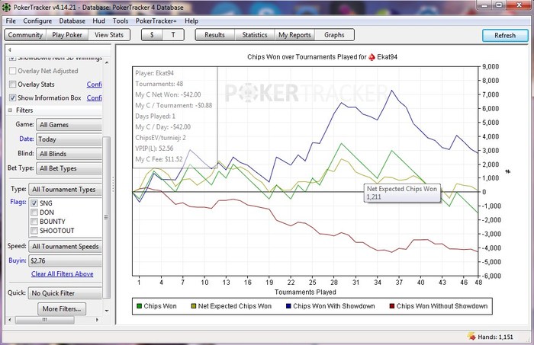
Task: Click the Flags filter label link
Action: click(18, 202)
